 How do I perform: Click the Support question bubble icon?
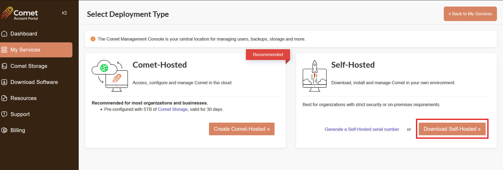(x=4, y=114)
